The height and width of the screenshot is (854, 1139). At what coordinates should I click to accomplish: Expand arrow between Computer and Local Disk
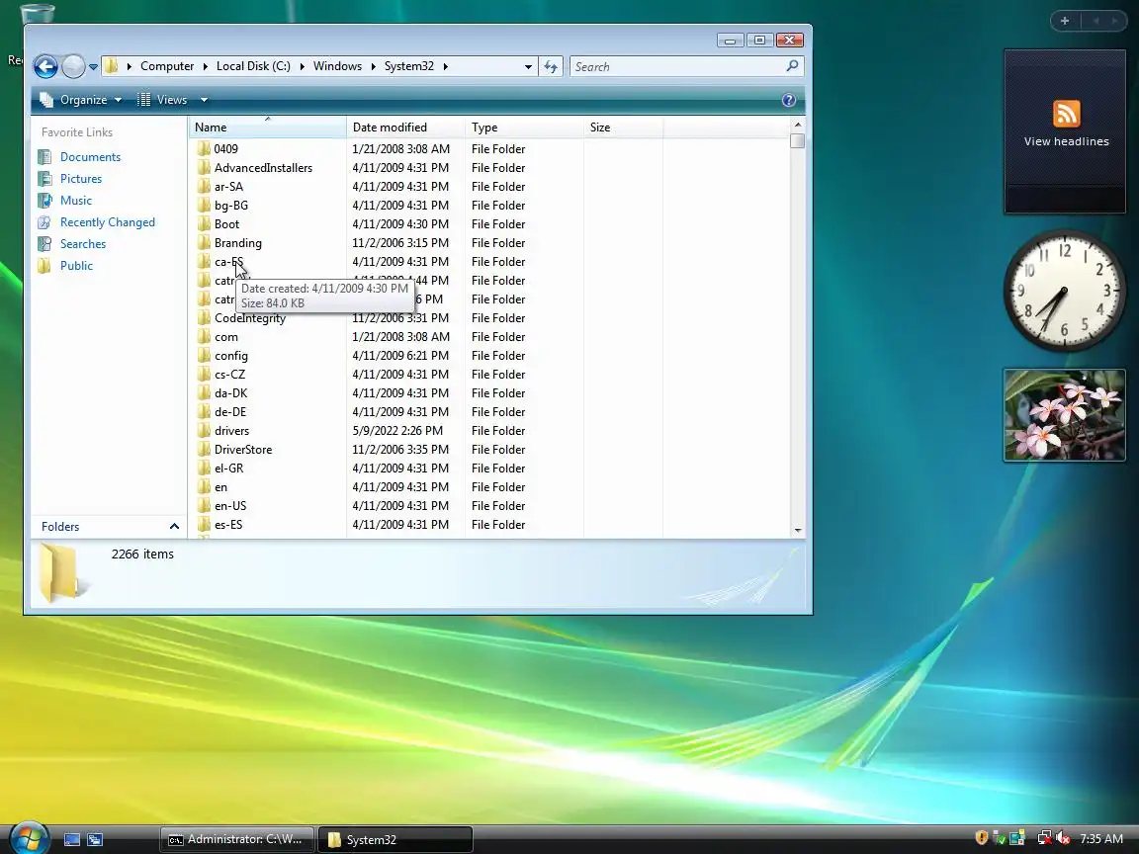[x=206, y=67]
